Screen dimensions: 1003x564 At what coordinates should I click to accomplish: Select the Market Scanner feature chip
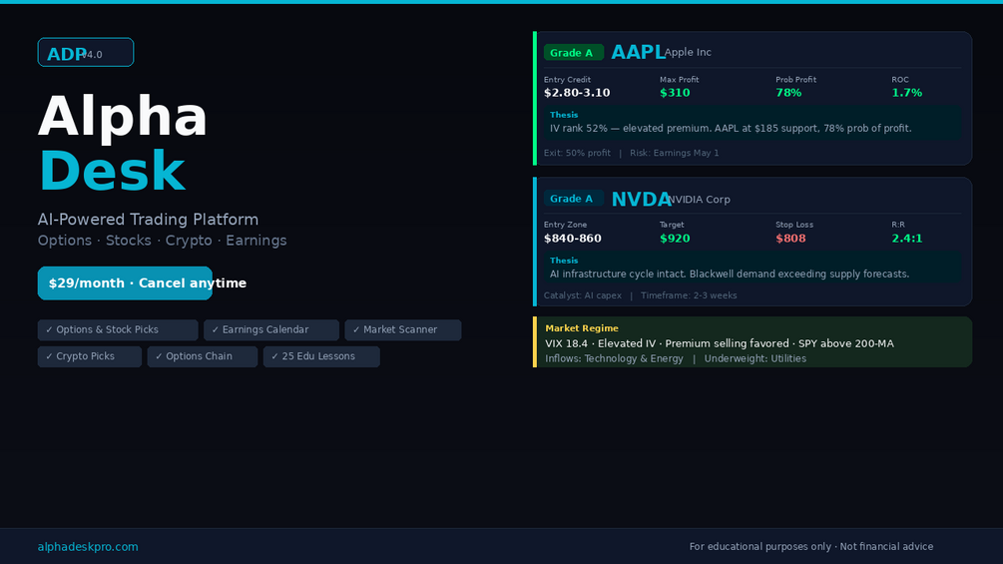(x=403, y=330)
